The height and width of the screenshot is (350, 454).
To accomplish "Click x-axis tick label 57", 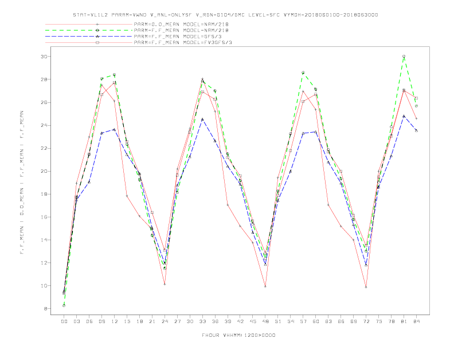I will click(303, 321).
